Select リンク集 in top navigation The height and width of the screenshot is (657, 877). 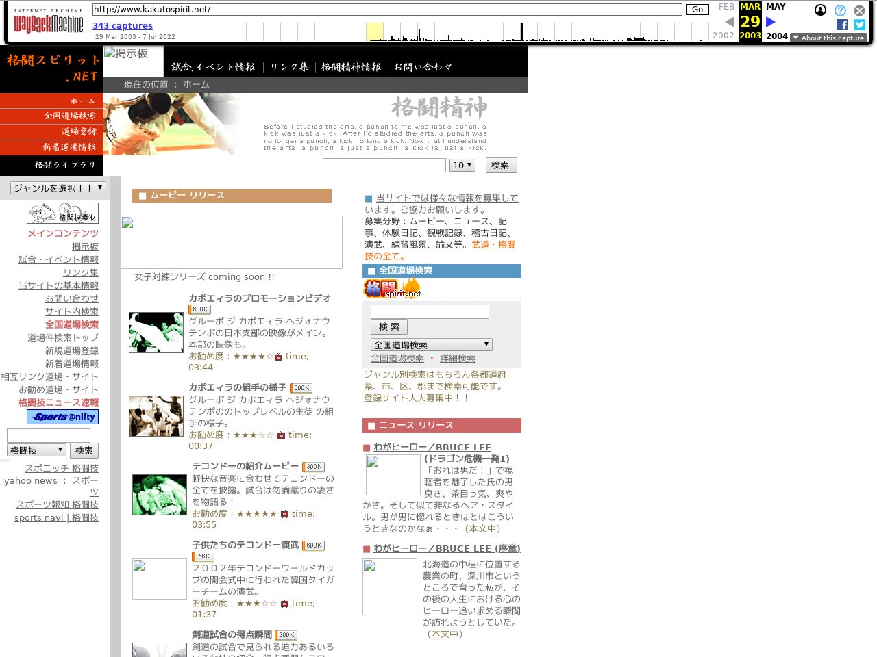click(x=289, y=67)
